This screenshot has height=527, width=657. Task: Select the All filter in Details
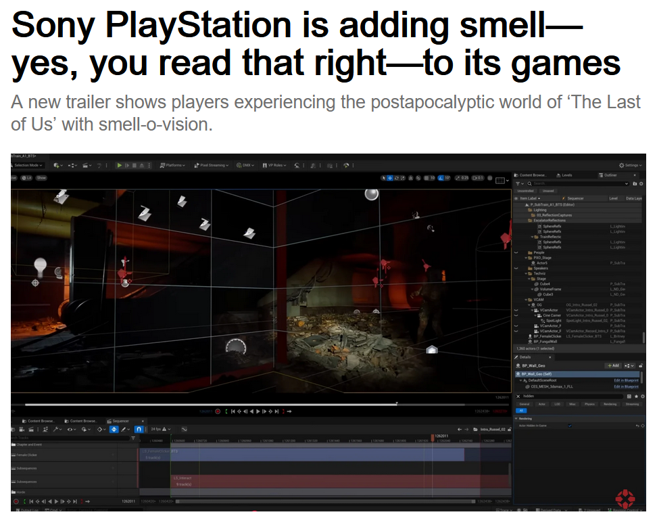[520, 411]
